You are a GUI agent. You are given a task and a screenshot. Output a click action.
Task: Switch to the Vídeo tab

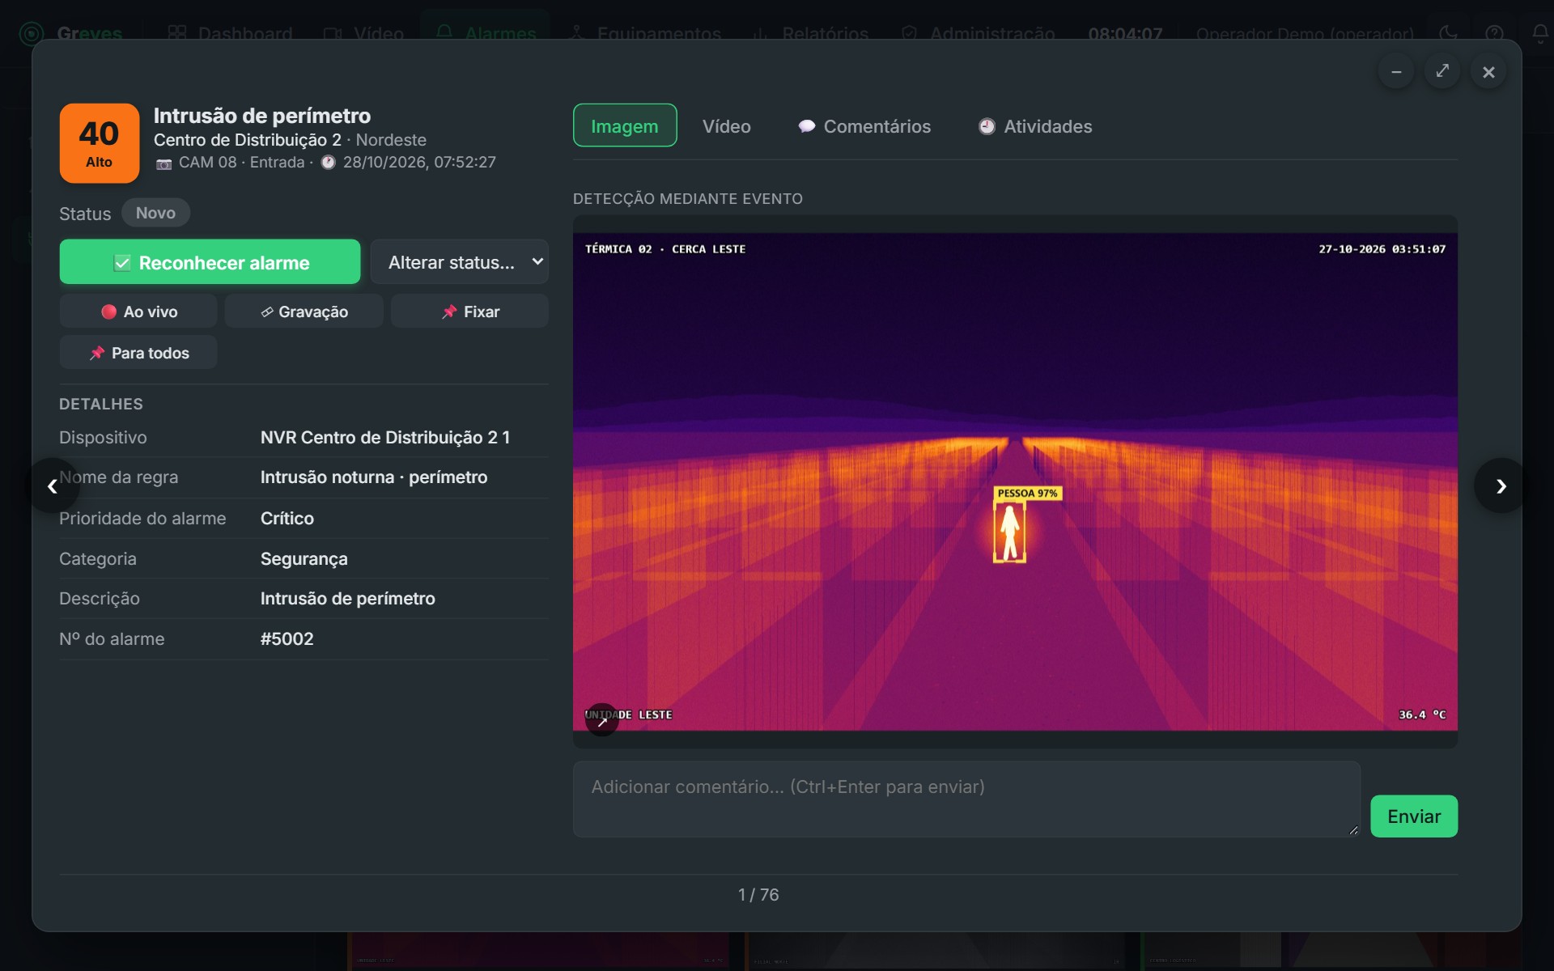pyautogui.click(x=726, y=126)
